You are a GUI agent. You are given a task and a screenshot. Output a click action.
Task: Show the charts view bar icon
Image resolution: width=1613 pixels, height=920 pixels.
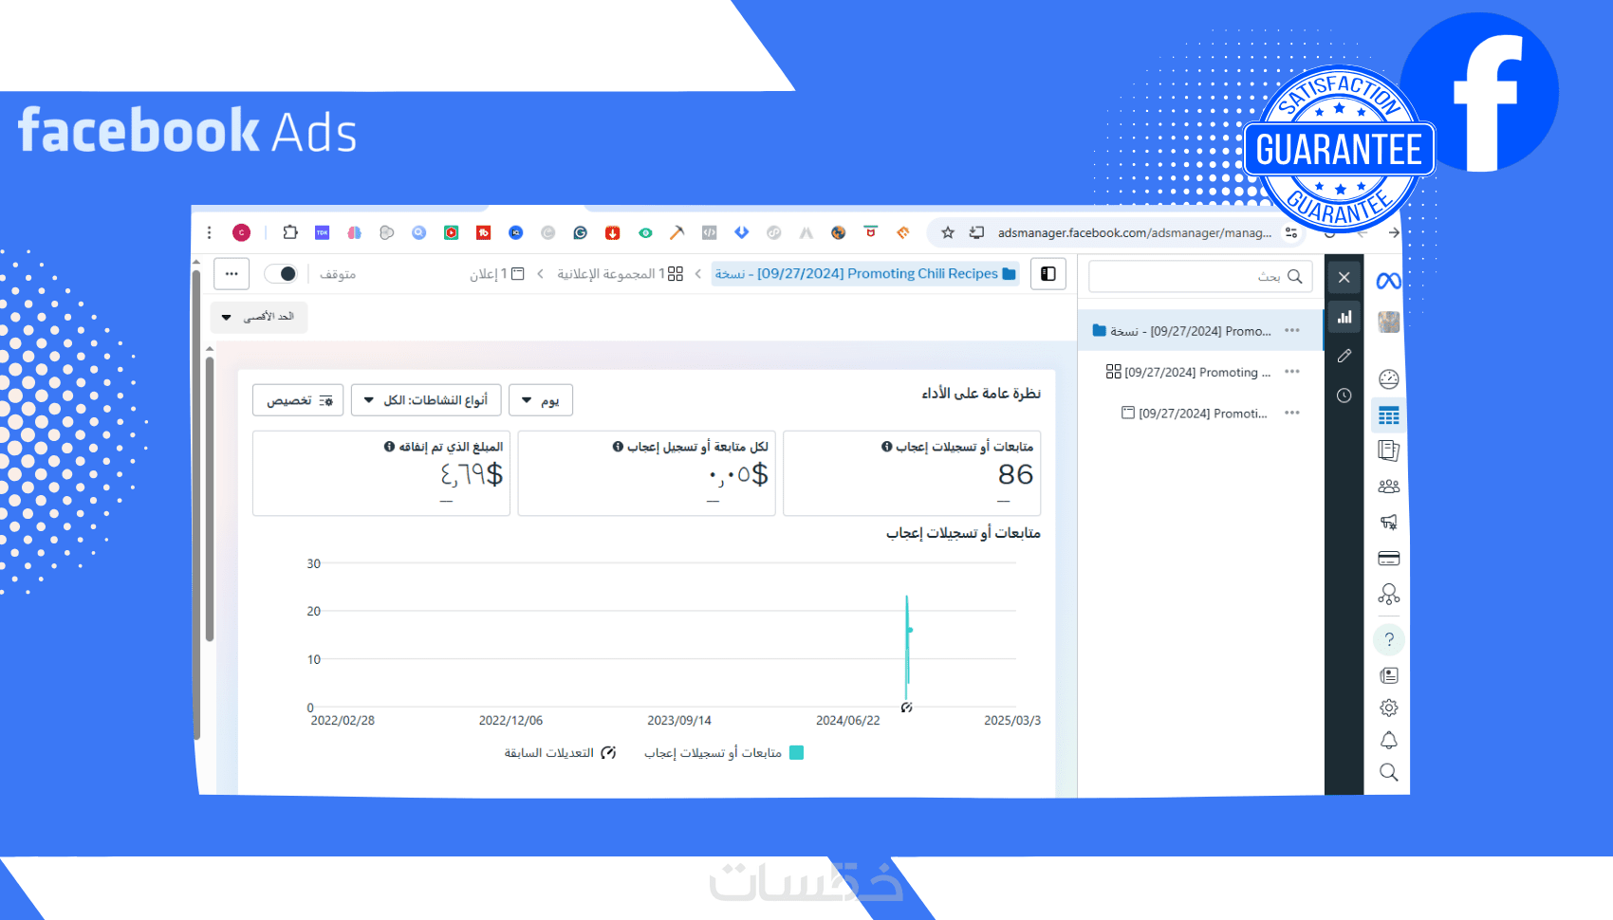pos(1344,317)
